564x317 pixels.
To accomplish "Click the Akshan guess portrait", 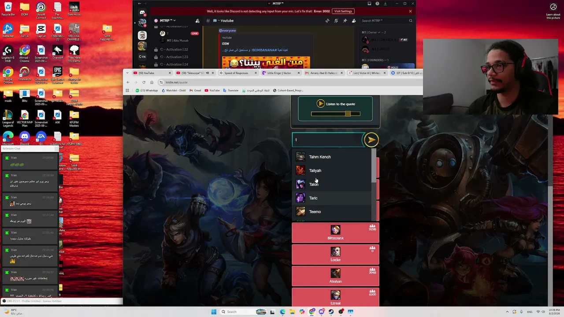I will (335, 273).
